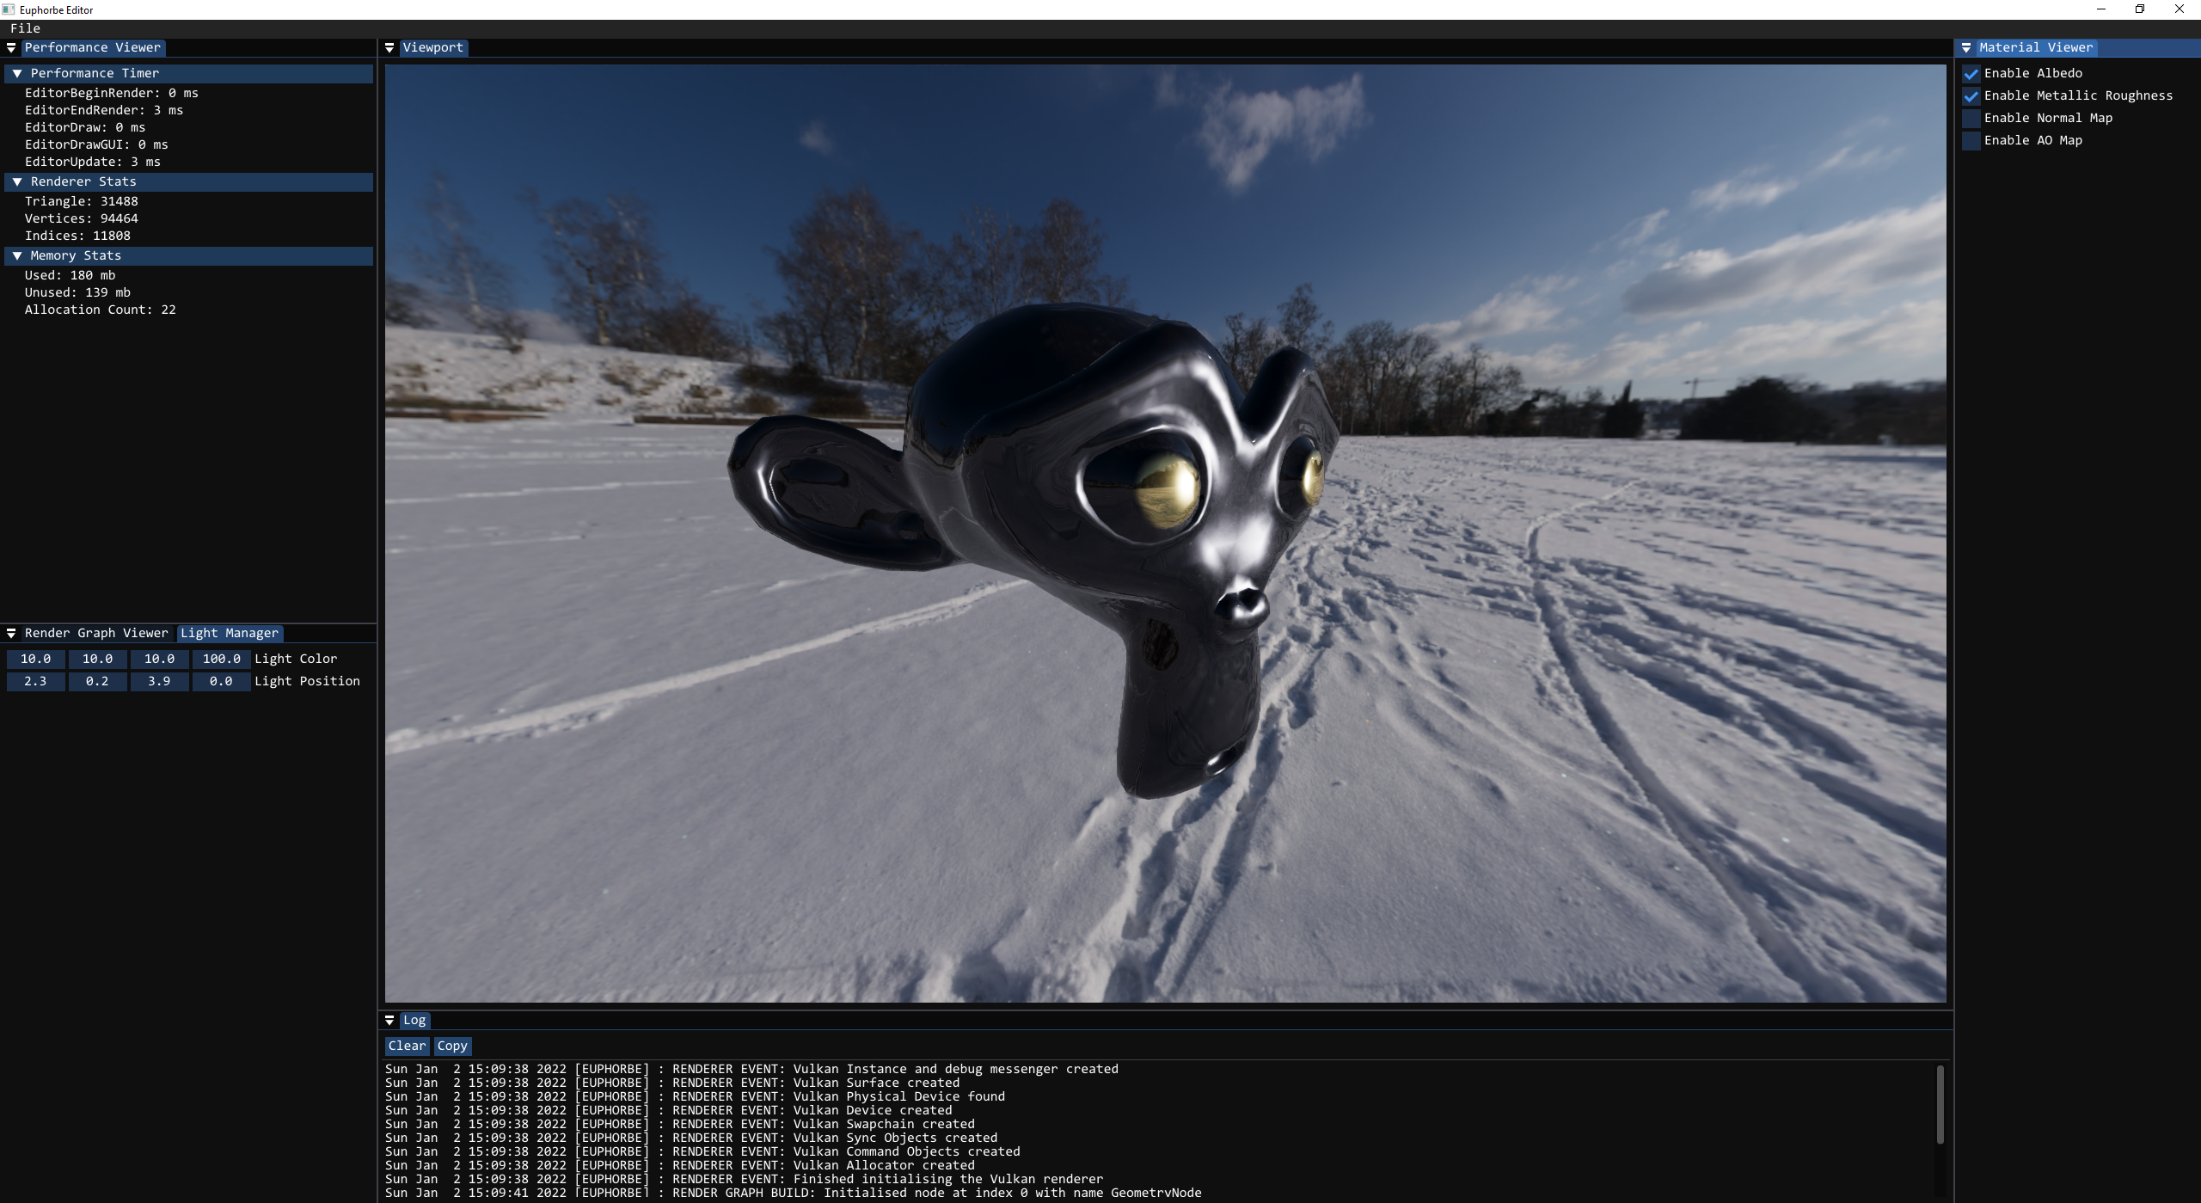Click Viewport panel menu triangle icon
Screen dimensions: 2201x1203
click(x=389, y=48)
